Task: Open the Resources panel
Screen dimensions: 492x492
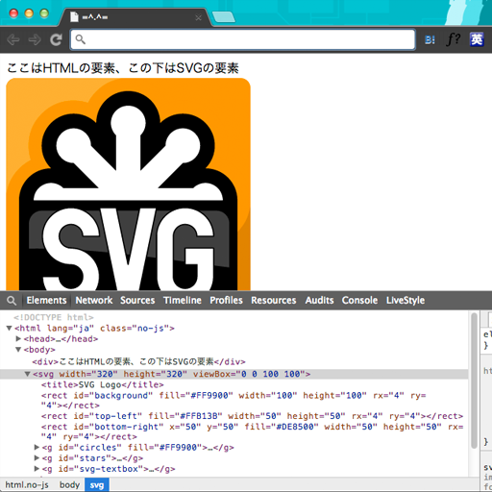Action: [274, 301]
